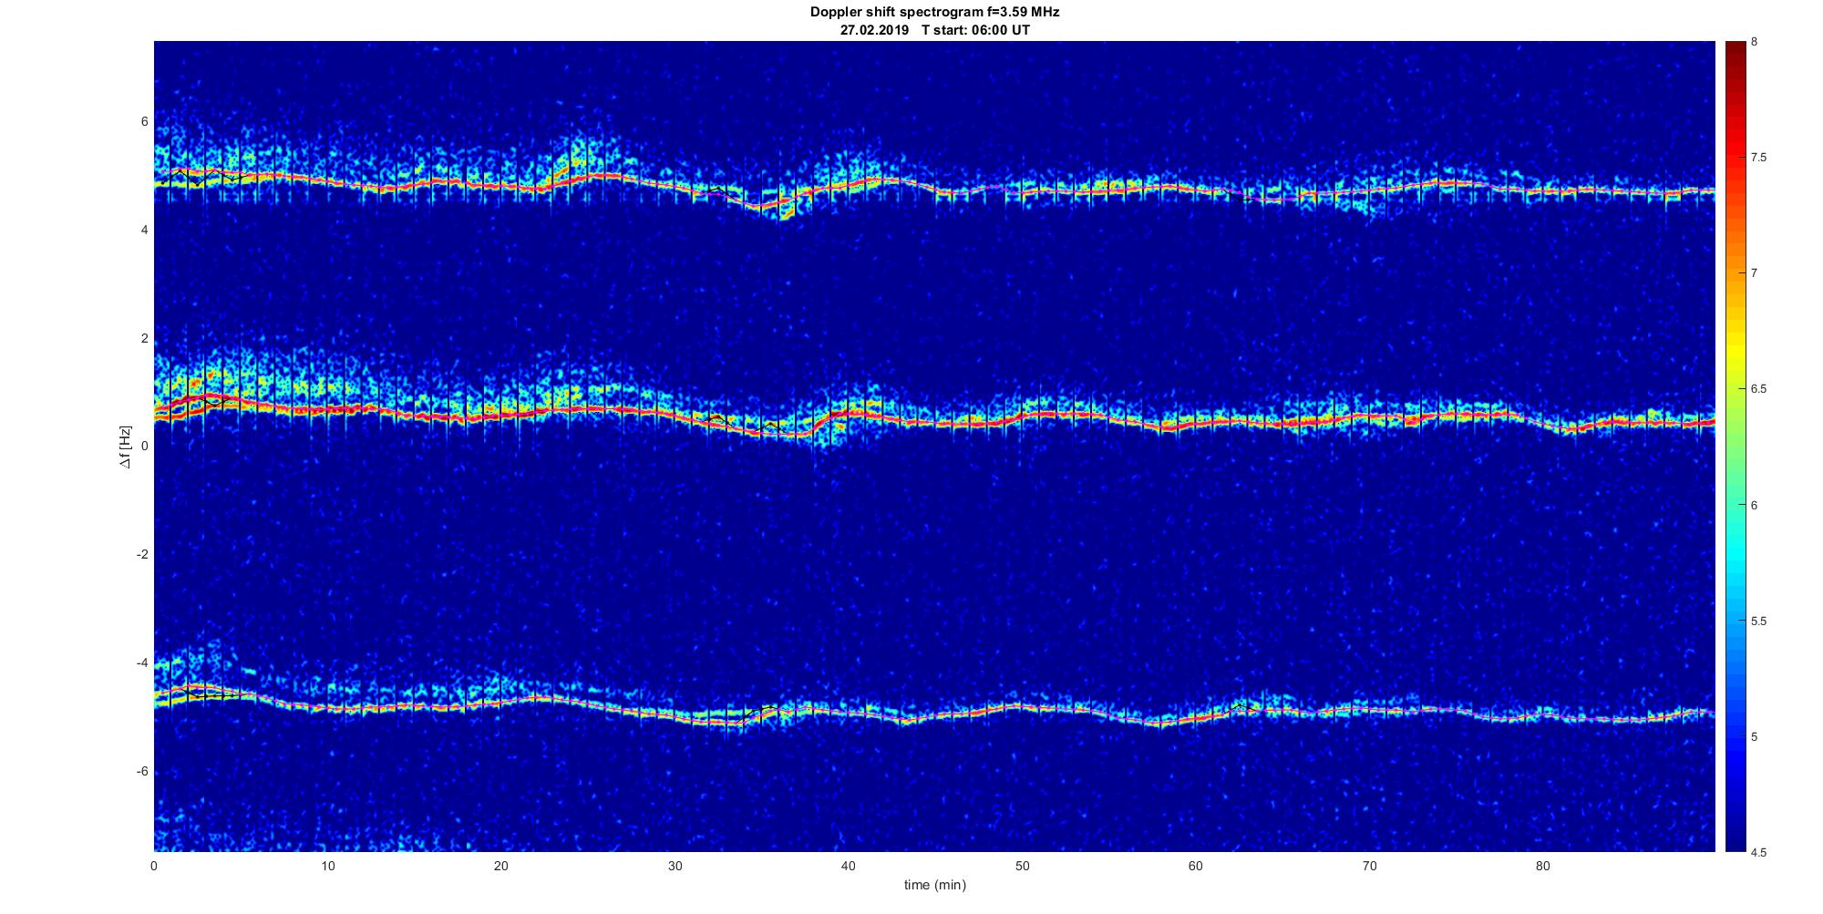Image resolution: width=1823 pixels, height=914 pixels.
Task: Click the x-axis tick label '60'
Action: tap(1195, 866)
